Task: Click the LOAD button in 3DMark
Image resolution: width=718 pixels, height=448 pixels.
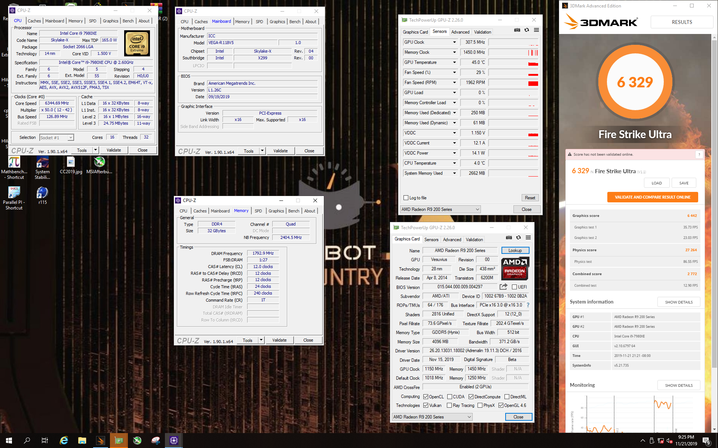Action: point(657,183)
